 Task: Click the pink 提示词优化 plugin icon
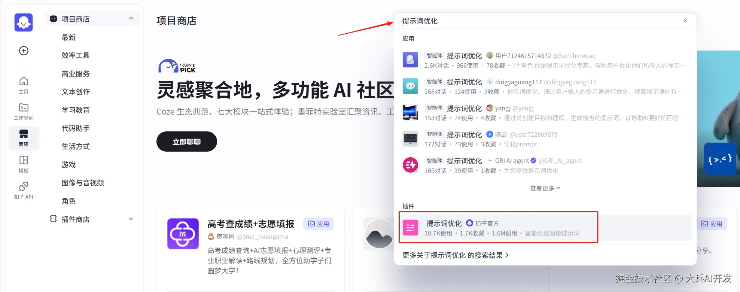tap(410, 228)
